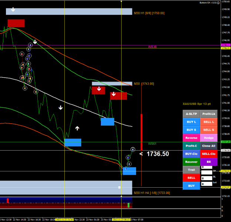Image resolution: width=231 pixels, height=222 pixels.
Task: Click the green Recover button
Action: click(x=191, y=162)
